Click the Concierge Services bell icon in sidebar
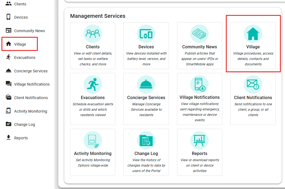This screenshot has width=285, height=189. (8, 70)
